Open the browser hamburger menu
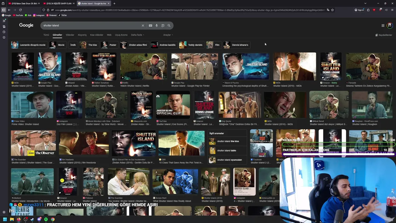This screenshot has height=223, width=396. (392, 10)
